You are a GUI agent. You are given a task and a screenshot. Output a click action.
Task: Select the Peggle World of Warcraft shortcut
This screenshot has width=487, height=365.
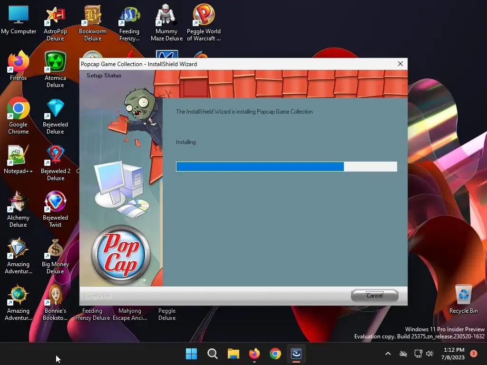204,22
